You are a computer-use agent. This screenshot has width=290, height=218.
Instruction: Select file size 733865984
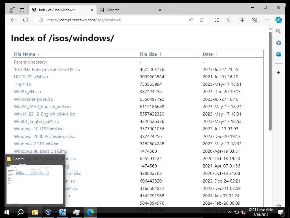point(151,84)
